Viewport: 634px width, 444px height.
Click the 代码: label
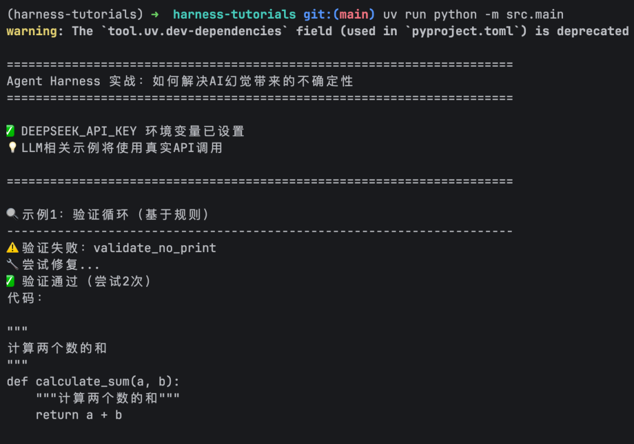tap(25, 298)
